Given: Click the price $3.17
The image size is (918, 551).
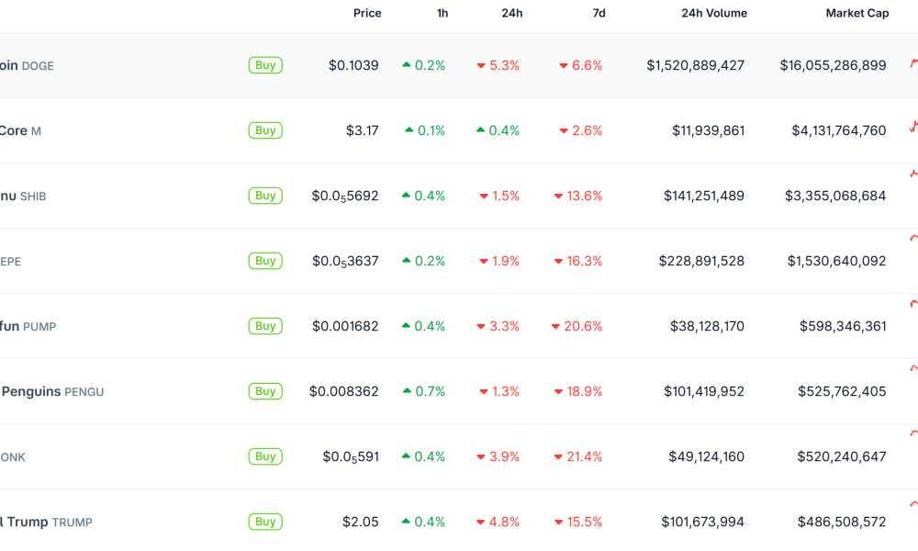Looking at the screenshot, I should click(363, 130).
